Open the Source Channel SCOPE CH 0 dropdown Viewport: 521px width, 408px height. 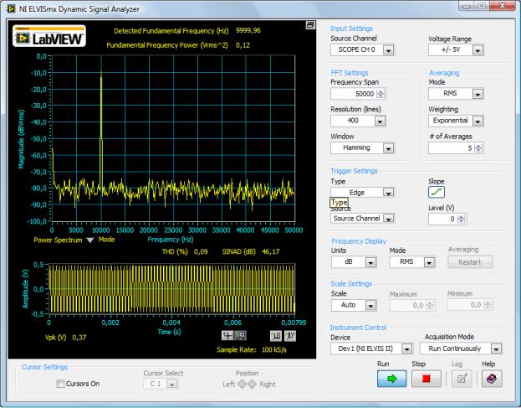click(x=362, y=50)
